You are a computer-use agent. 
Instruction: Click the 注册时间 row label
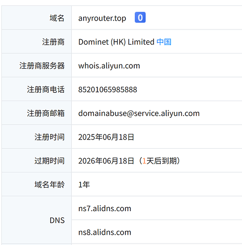50,137
